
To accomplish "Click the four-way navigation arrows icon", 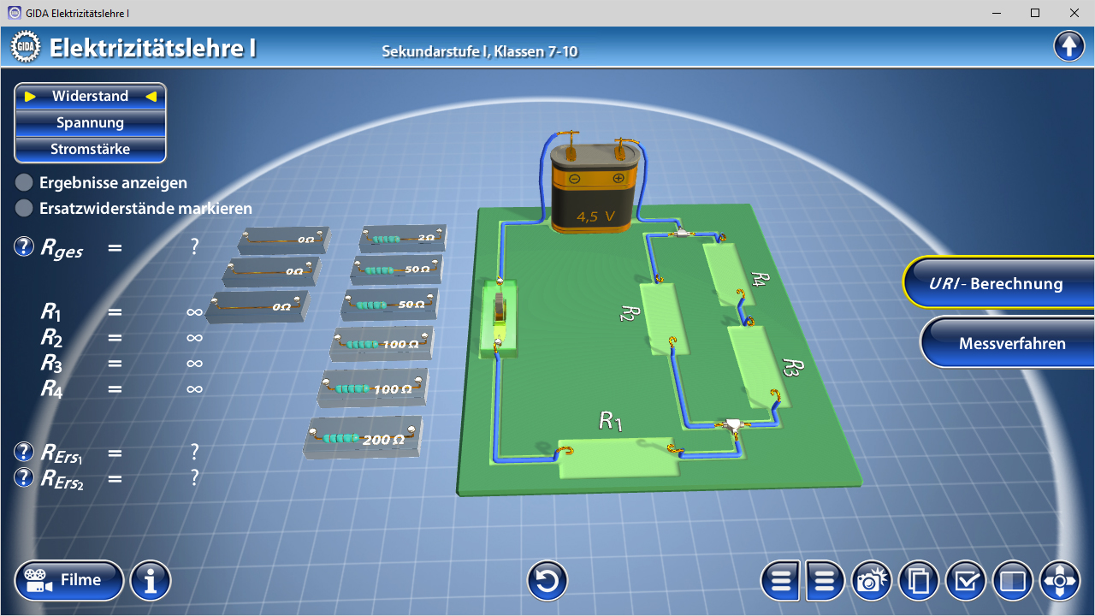I will click(x=1059, y=582).
